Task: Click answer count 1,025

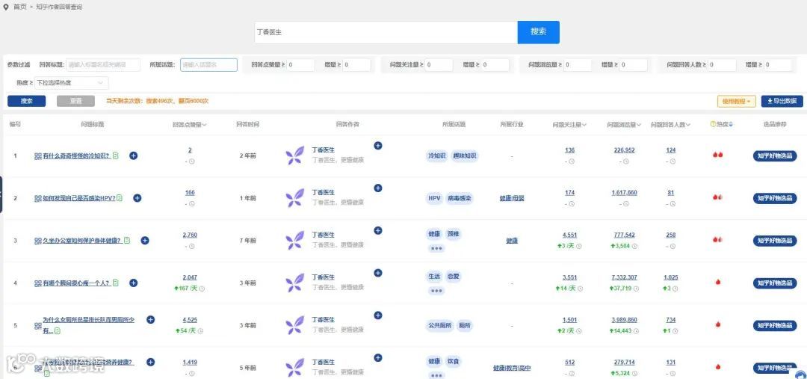Action: pos(670,277)
